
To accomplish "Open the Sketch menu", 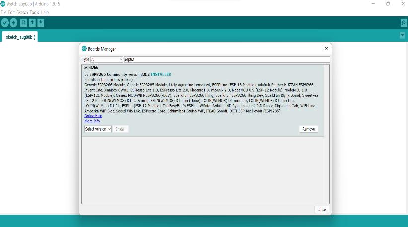I will coord(22,12).
